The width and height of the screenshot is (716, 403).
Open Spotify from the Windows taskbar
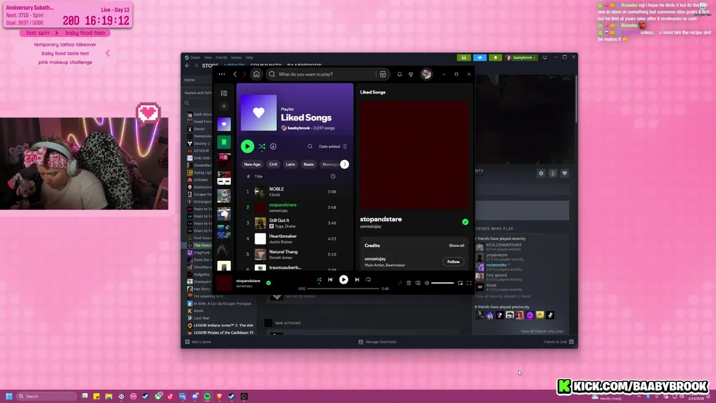207,396
